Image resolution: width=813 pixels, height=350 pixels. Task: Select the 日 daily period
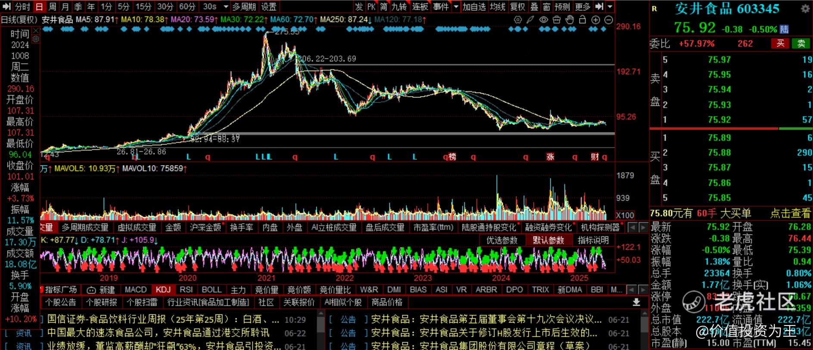[39, 6]
